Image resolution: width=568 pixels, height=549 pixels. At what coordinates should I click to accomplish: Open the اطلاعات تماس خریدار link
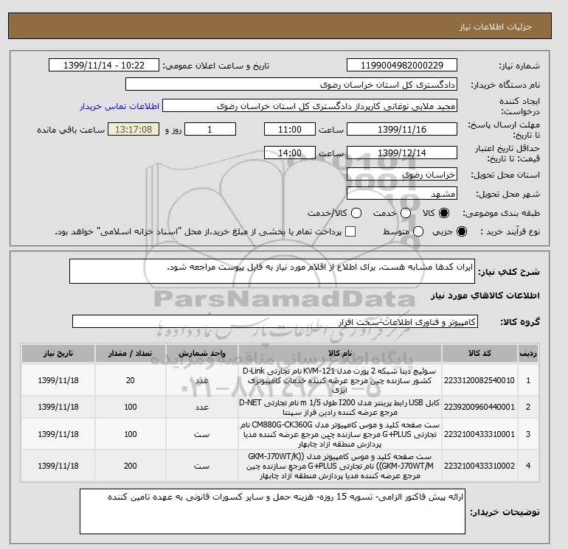[120, 106]
